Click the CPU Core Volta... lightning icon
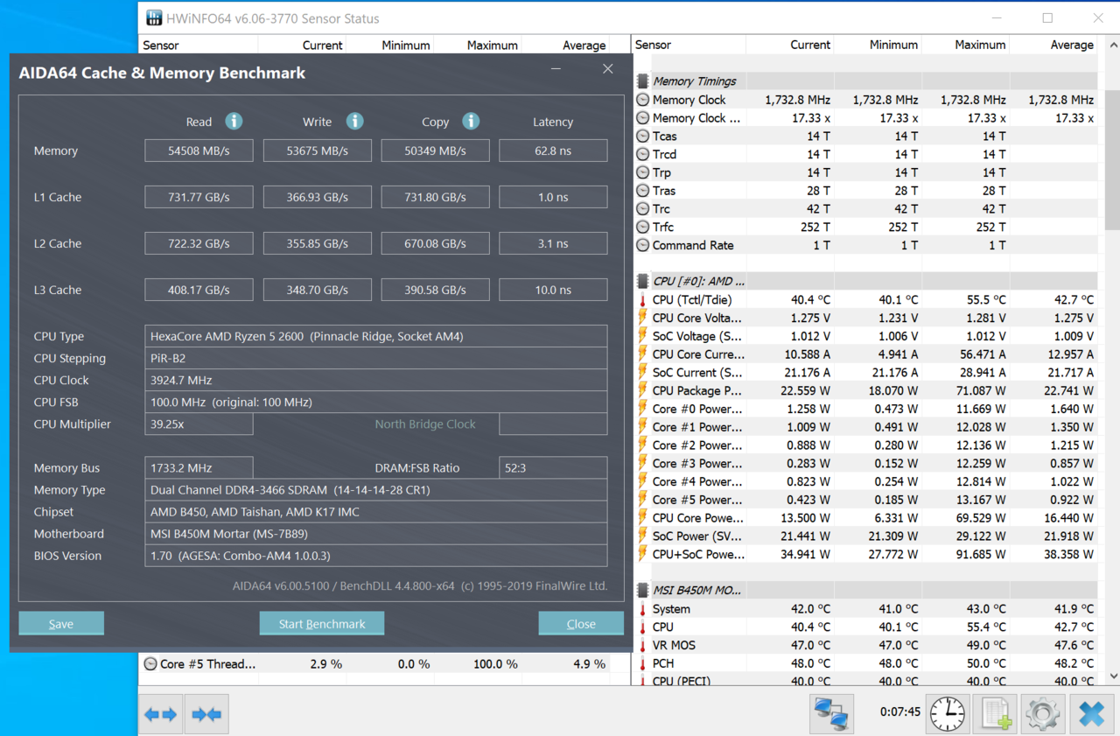This screenshot has width=1120, height=736. click(x=643, y=318)
